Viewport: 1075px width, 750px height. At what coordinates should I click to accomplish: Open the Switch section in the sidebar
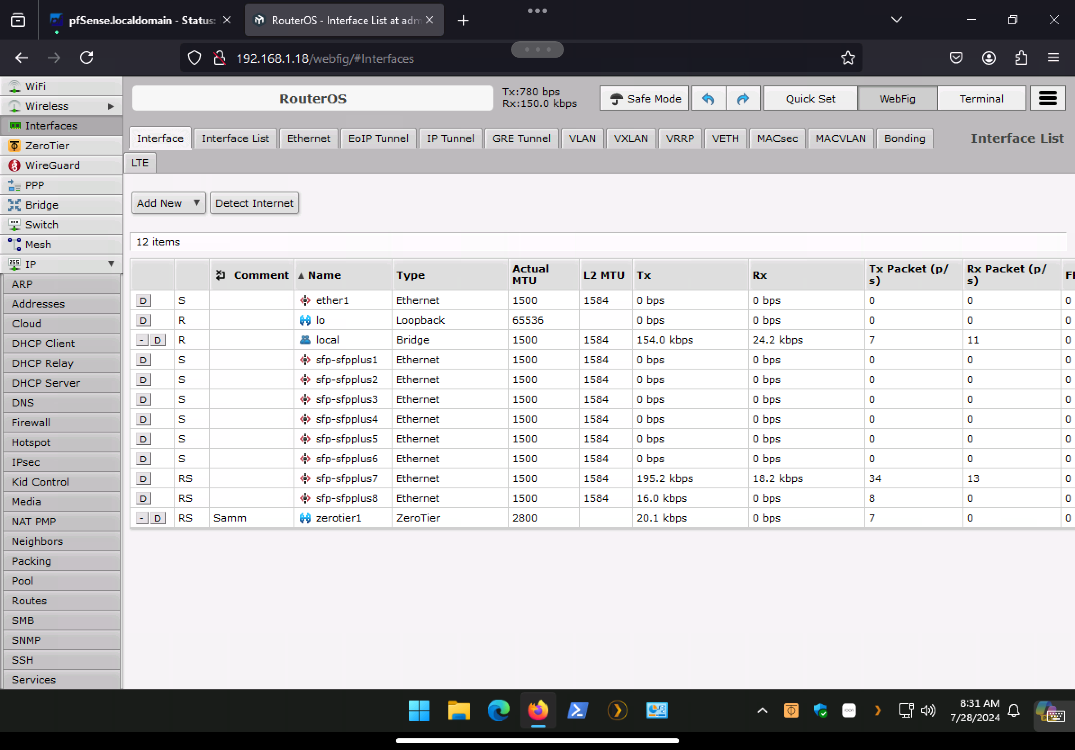pos(41,224)
